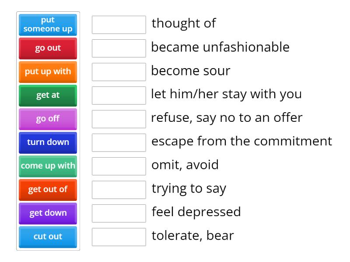Click the empty box for 'became unfashionable'
This screenshot has width=350, height=262.
point(119,48)
